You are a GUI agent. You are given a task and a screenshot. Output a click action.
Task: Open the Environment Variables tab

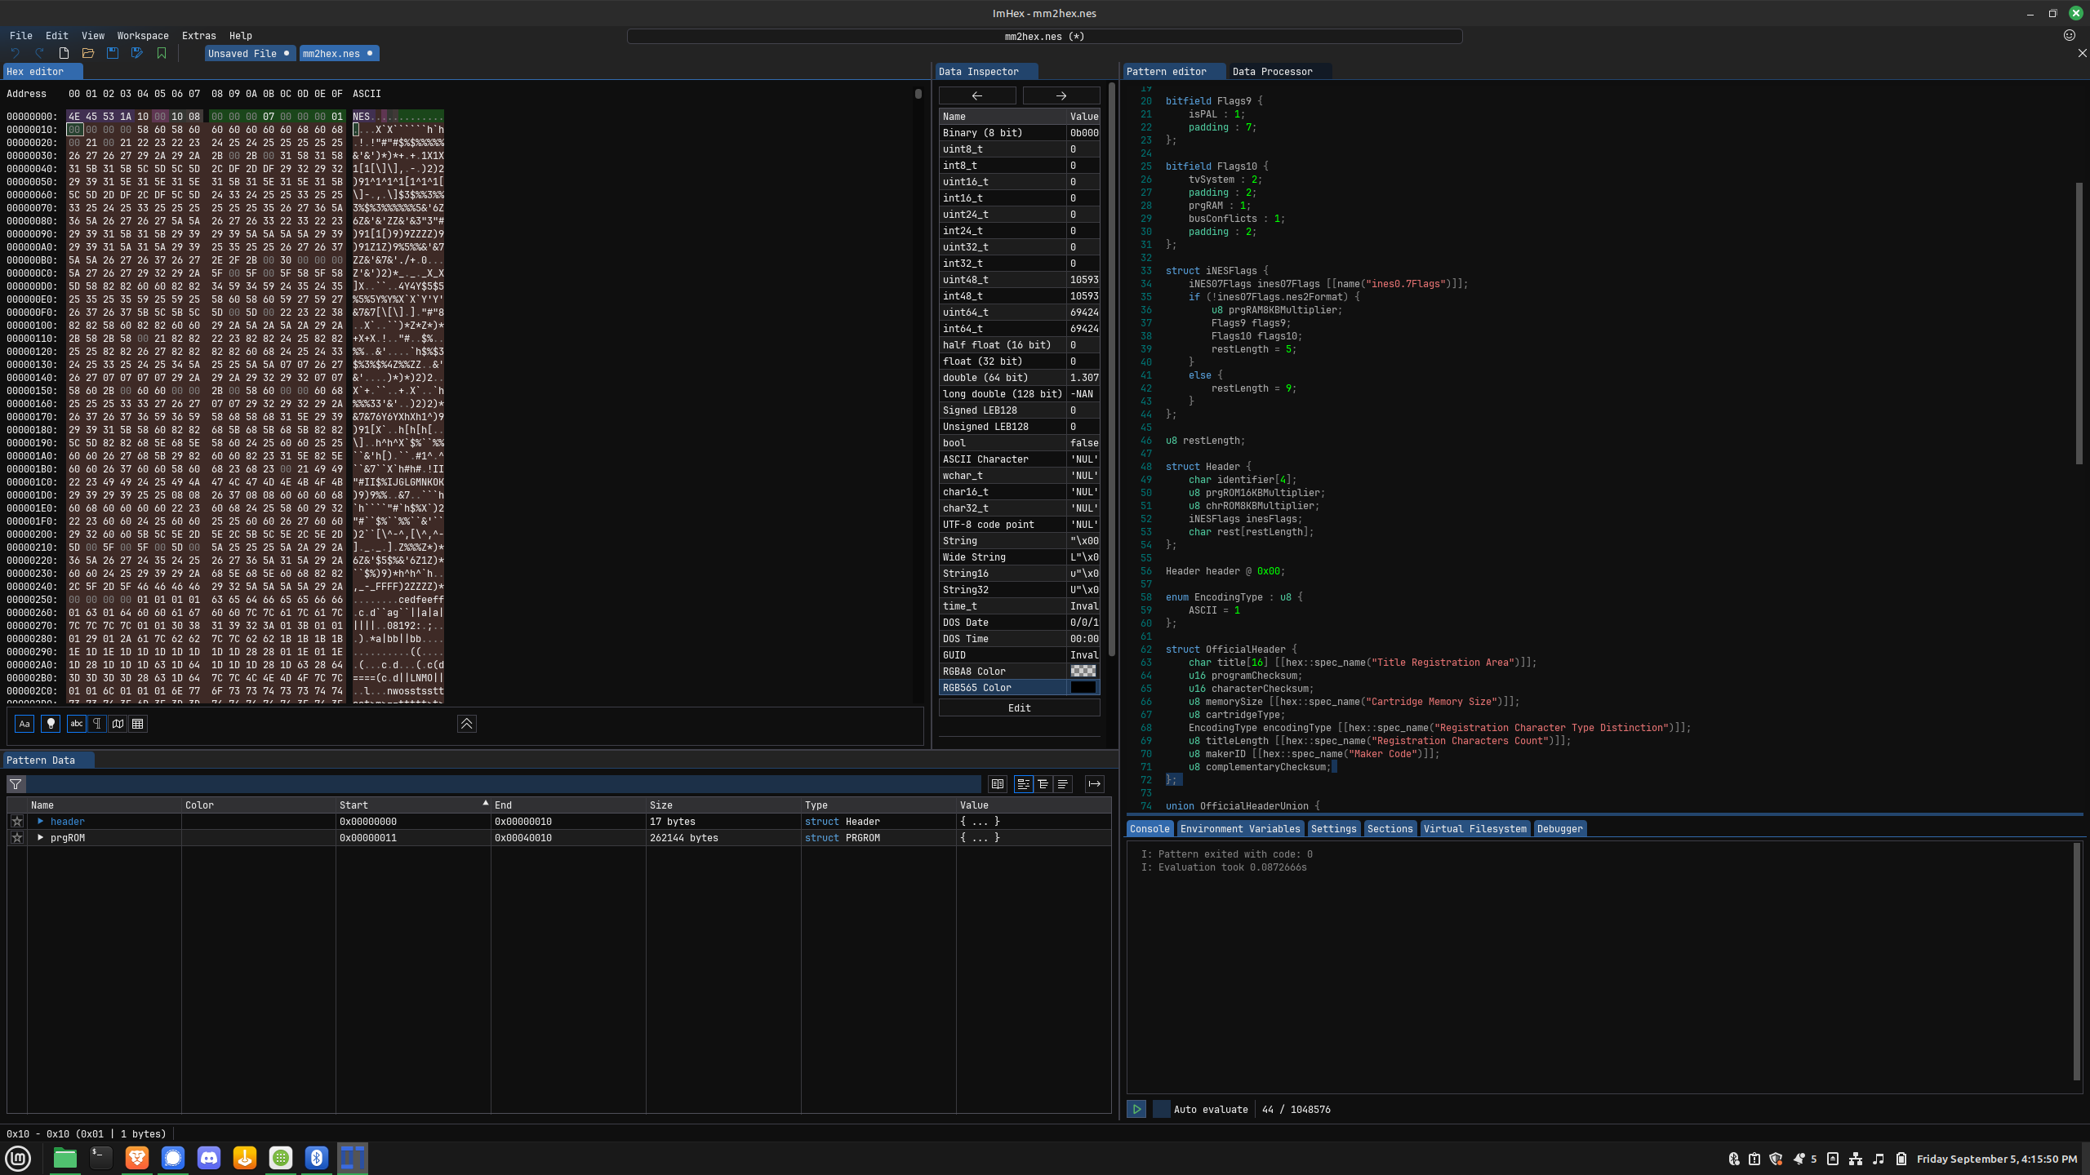(x=1239, y=829)
